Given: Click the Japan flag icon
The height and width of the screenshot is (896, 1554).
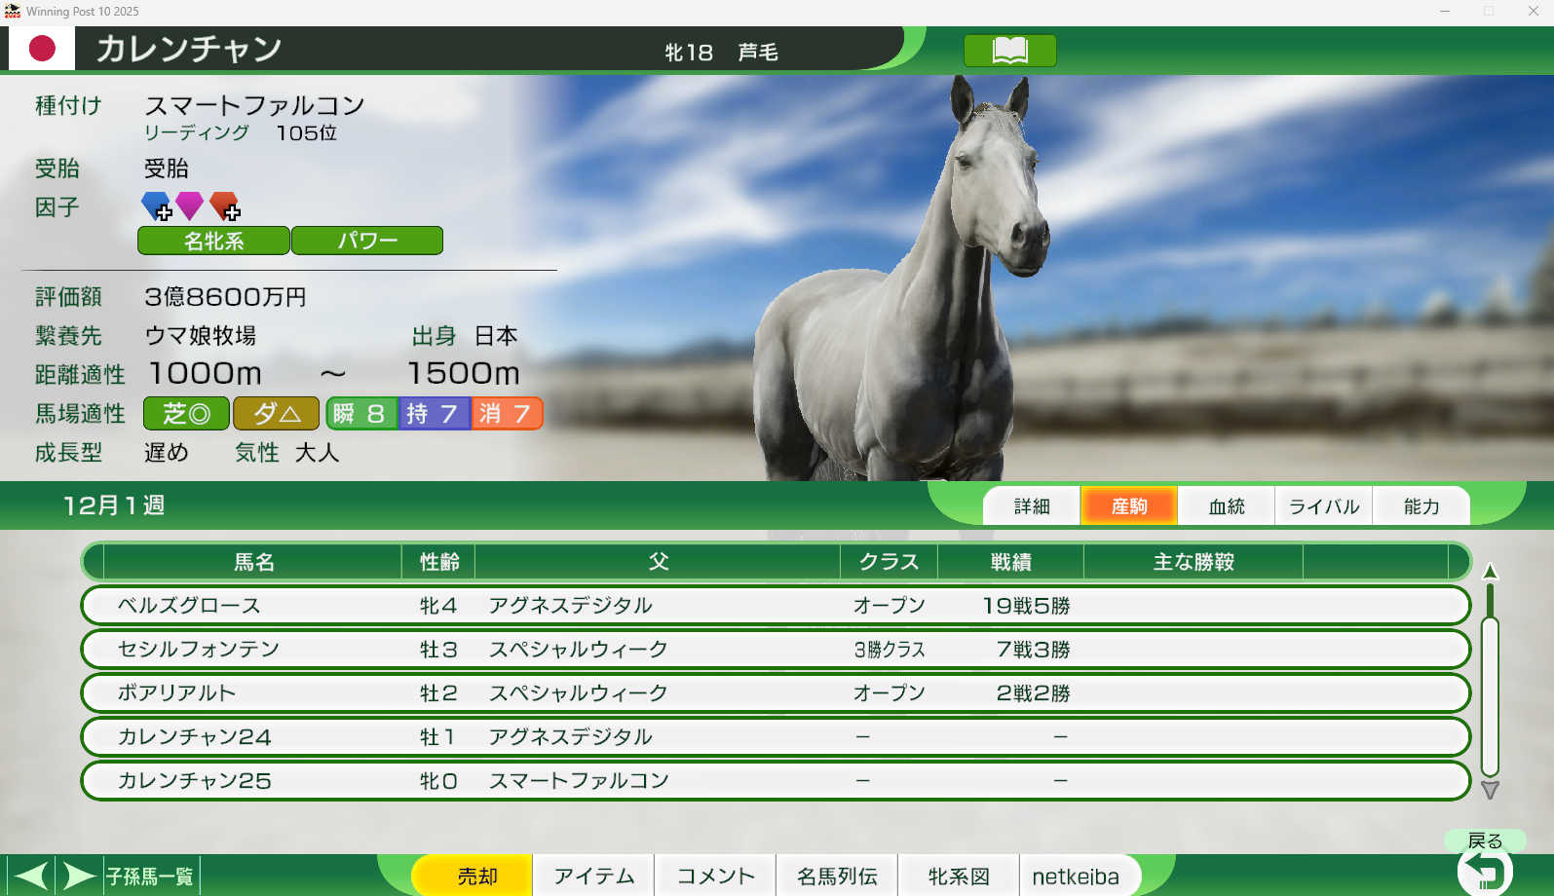Looking at the screenshot, I should (42, 49).
